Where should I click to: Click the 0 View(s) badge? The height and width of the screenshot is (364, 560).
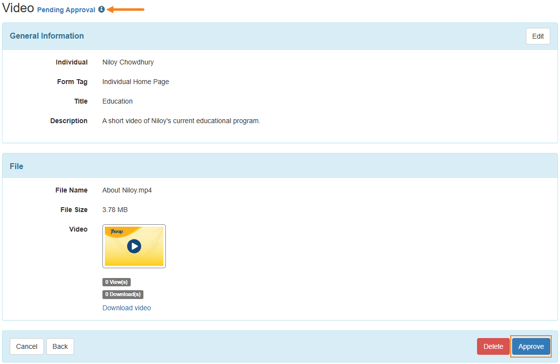117,282
